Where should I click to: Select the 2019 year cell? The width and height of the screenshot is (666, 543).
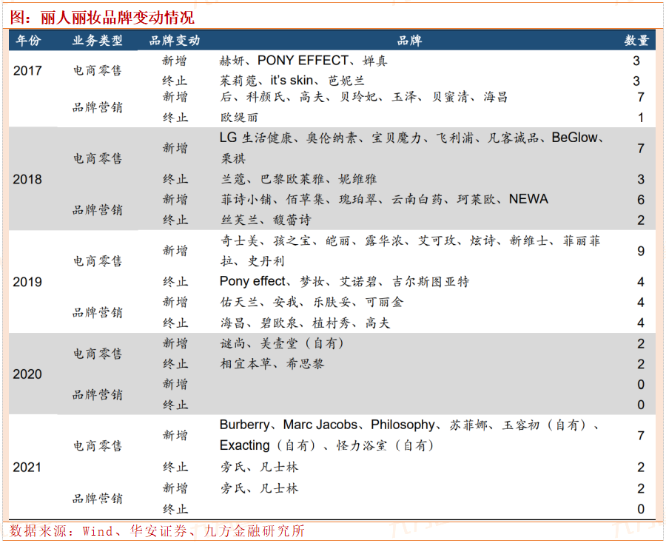[27, 282]
